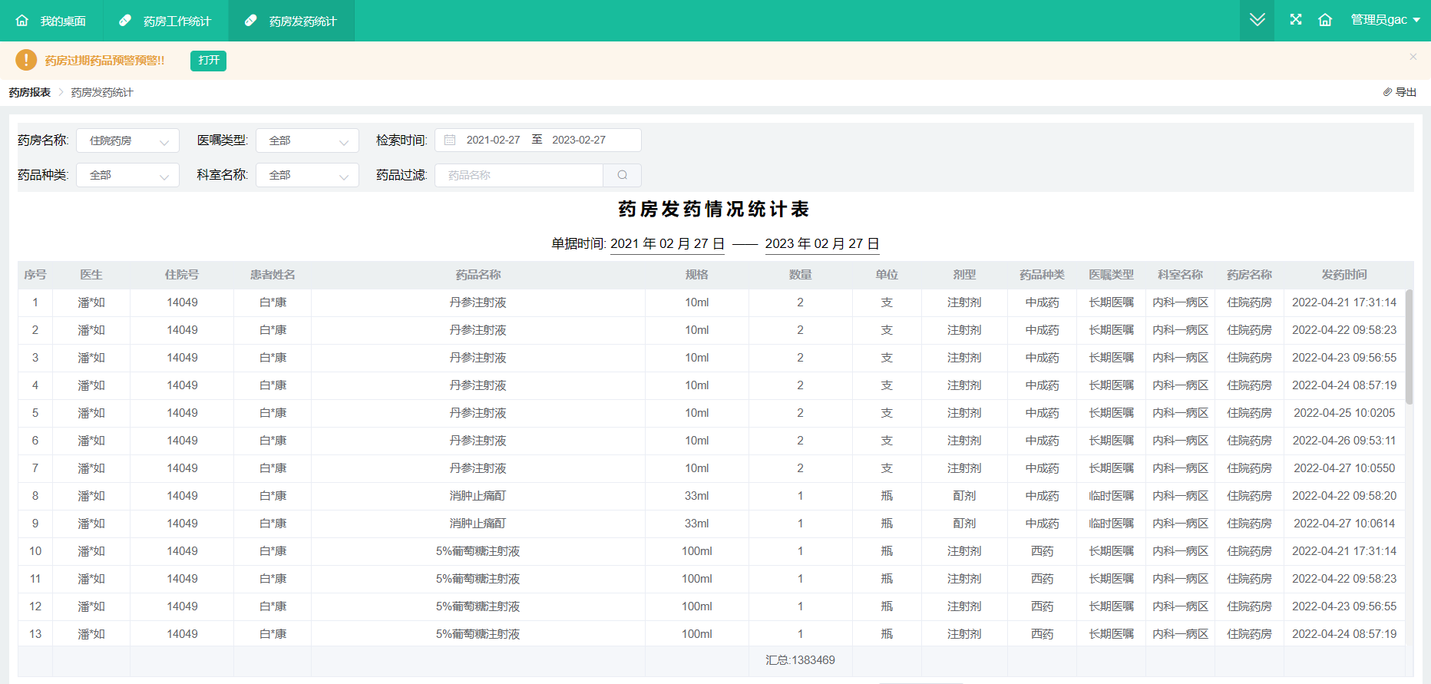Image resolution: width=1431 pixels, height=684 pixels.
Task: Open the 药品种类 dropdown
Action: coord(127,175)
